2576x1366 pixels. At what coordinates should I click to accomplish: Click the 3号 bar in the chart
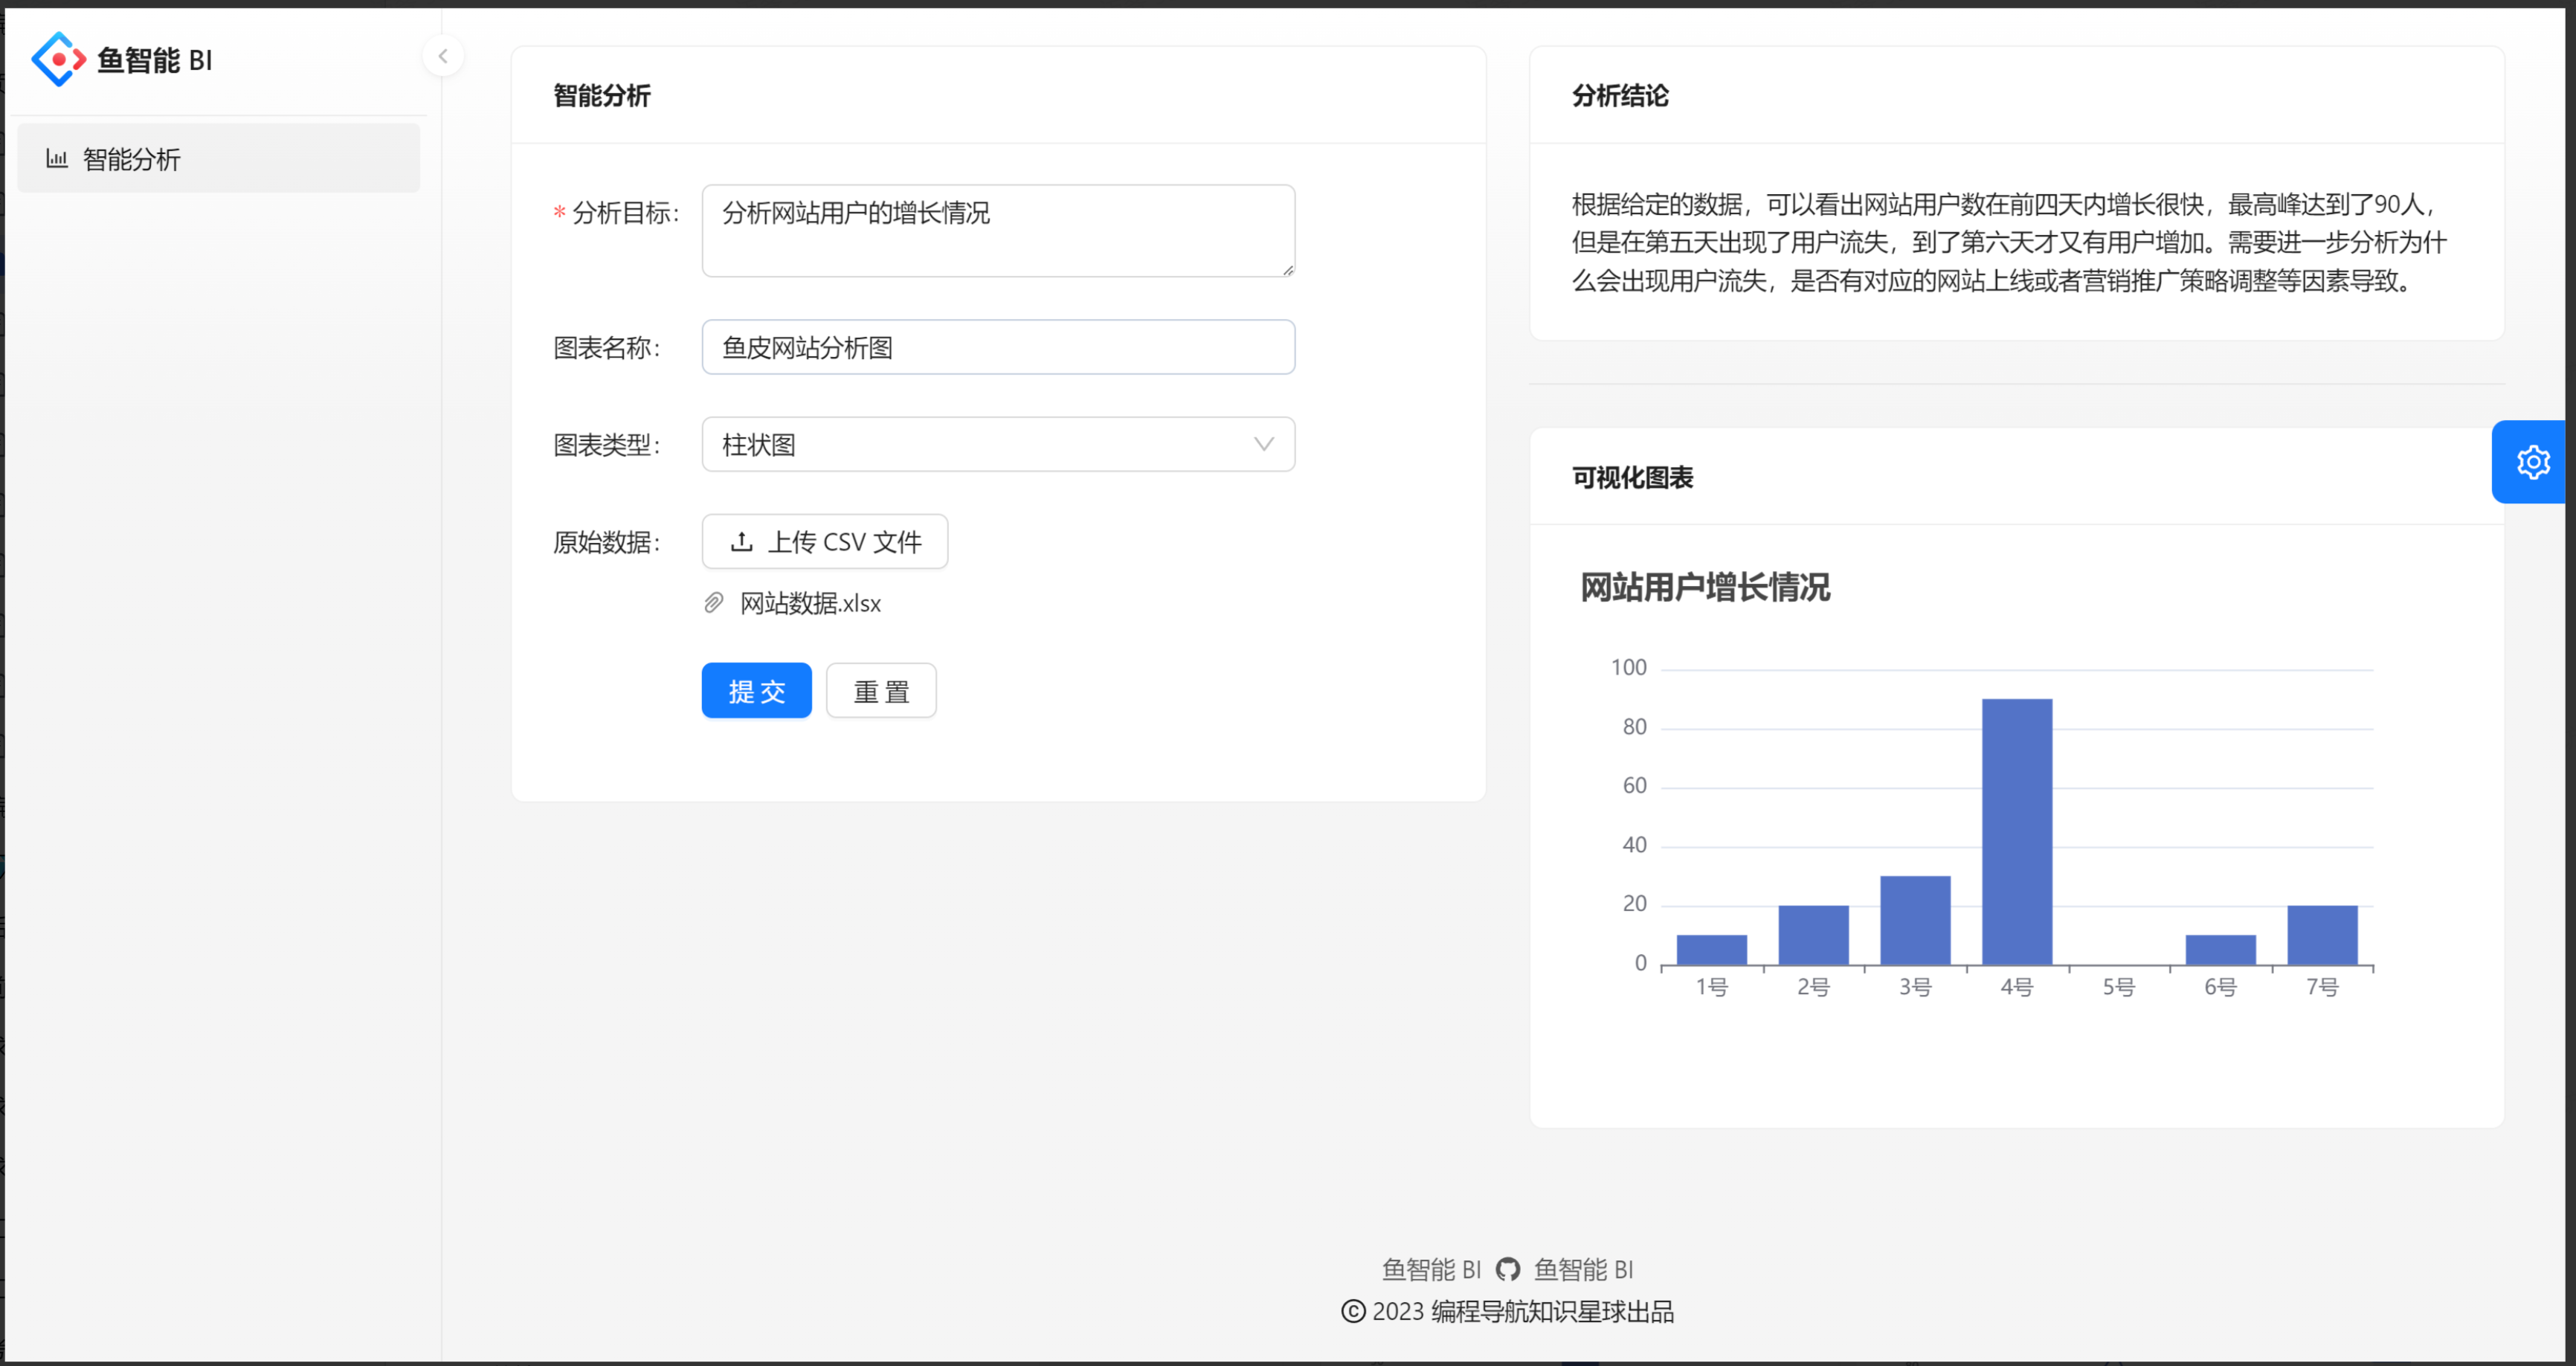point(1915,920)
